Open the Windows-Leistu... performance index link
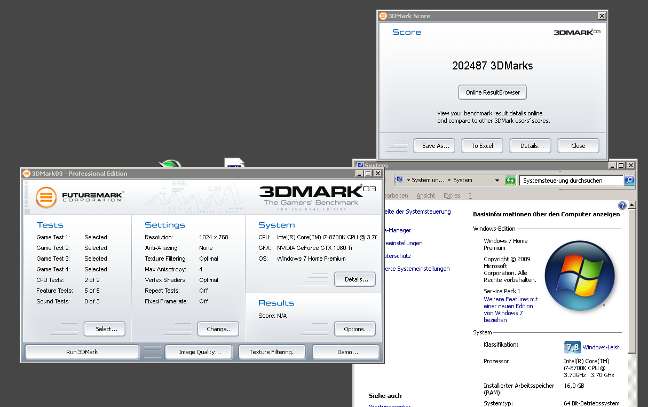 click(602, 347)
